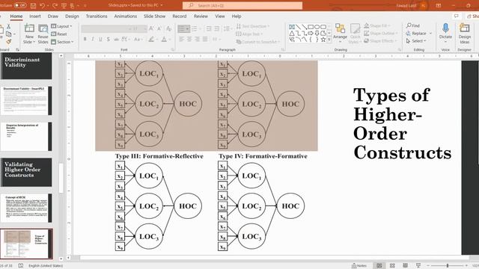Viewport: 479px width, 269px height.
Task: Toggle the AutoSave switch
Action: pos(20,5)
